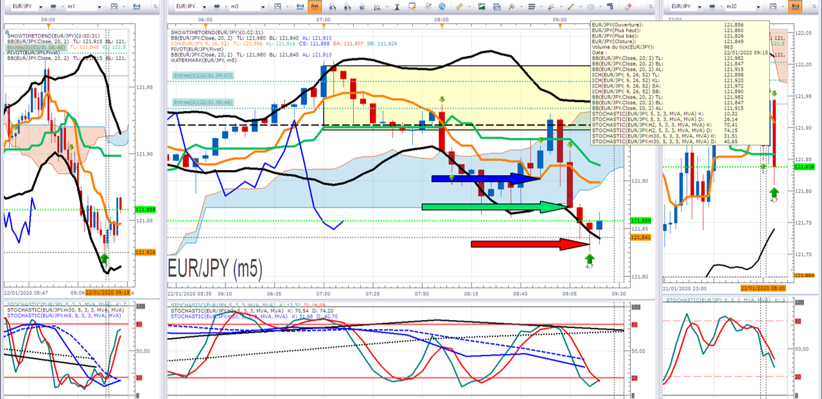
Task: Click the orange 121,841 price tag
Action: pyautogui.click(x=642, y=237)
